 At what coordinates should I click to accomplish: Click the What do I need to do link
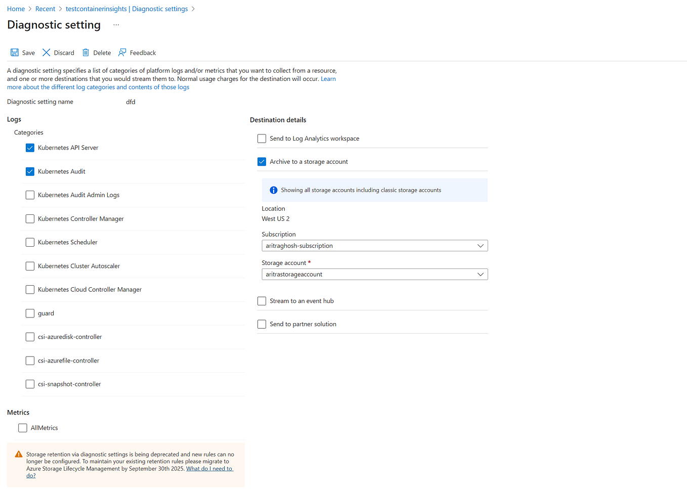(x=209, y=468)
